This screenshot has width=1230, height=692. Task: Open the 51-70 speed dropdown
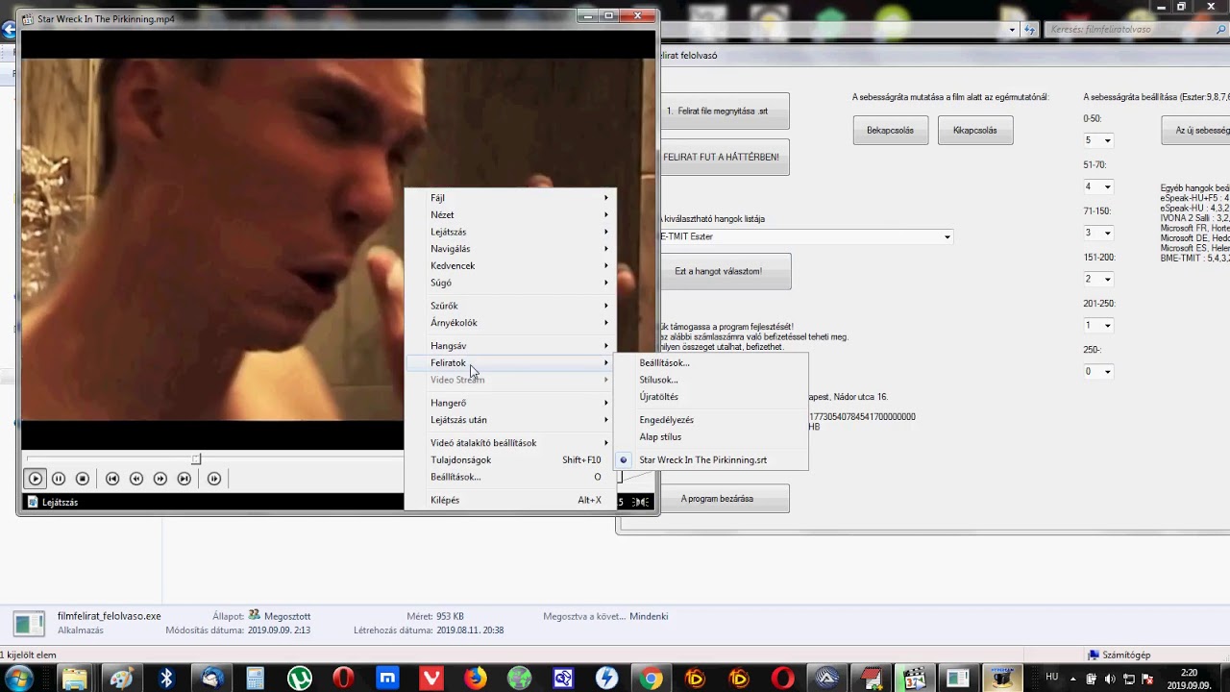pos(1107,187)
